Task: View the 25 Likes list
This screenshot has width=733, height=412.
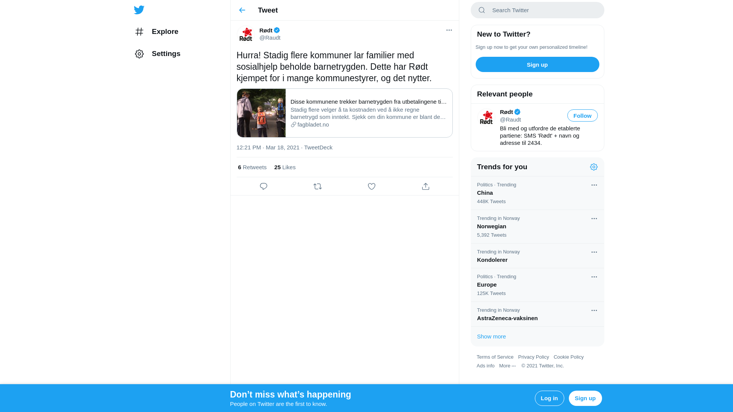Action: point(285,167)
